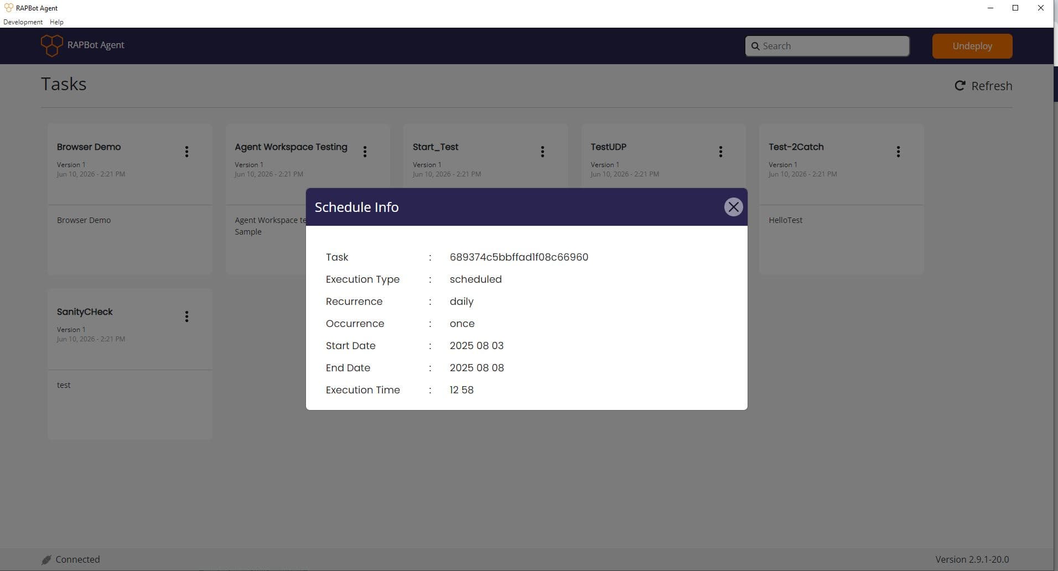Image resolution: width=1058 pixels, height=571 pixels.
Task: Open the Browser Demo task options menu
Action: [x=186, y=152]
